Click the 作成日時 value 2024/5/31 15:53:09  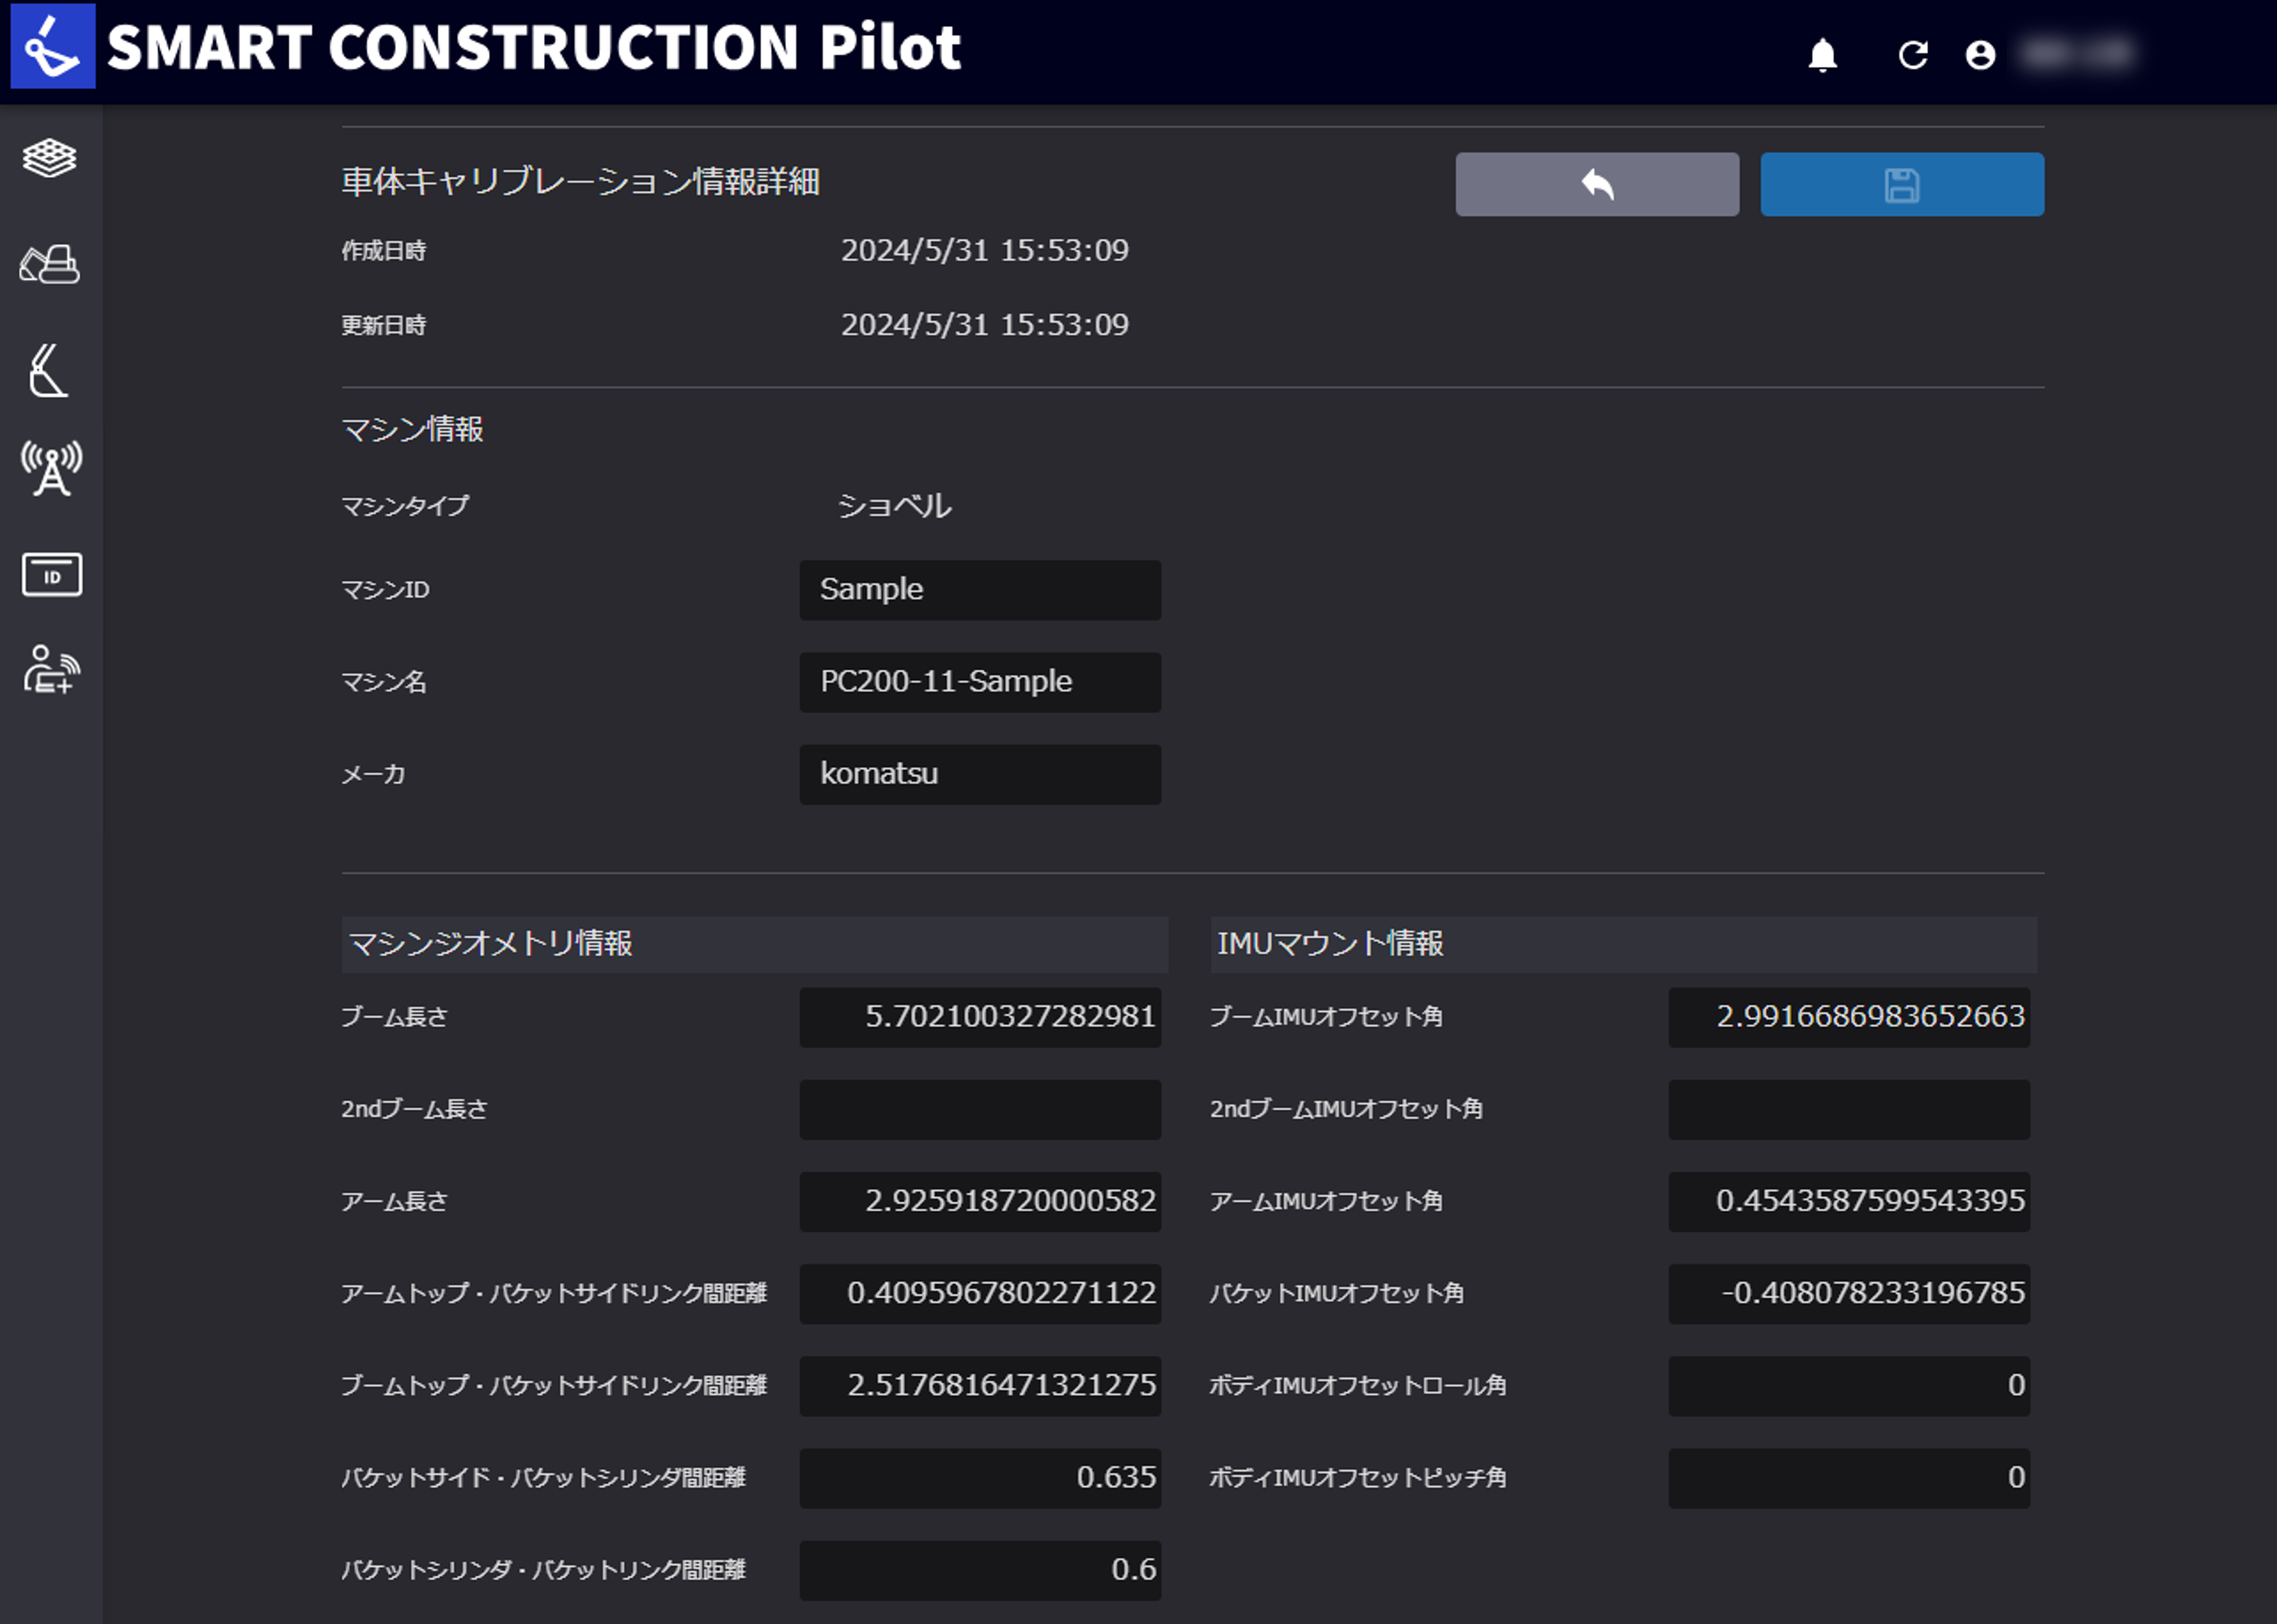(x=984, y=250)
